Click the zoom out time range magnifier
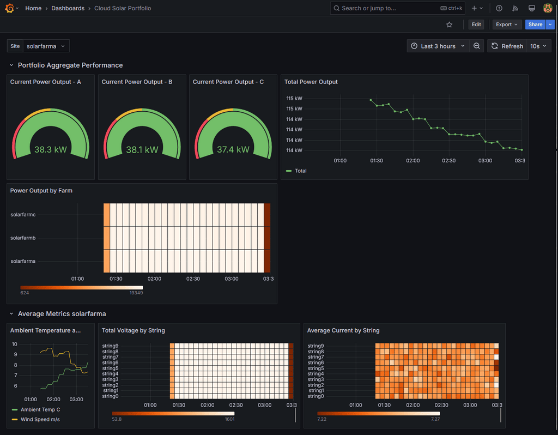This screenshot has height=435, width=558. click(x=476, y=46)
